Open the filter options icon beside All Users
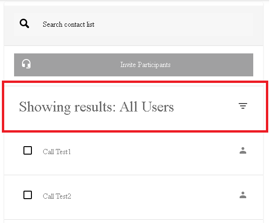This screenshot has width=272, height=223. tap(243, 106)
